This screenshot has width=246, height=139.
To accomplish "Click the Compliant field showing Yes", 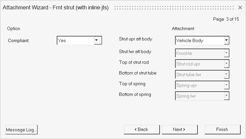I will (x=75, y=40).
